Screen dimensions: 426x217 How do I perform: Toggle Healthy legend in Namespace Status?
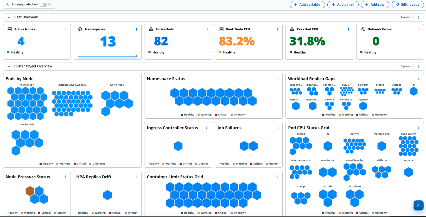pyautogui.click(x=187, y=115)
